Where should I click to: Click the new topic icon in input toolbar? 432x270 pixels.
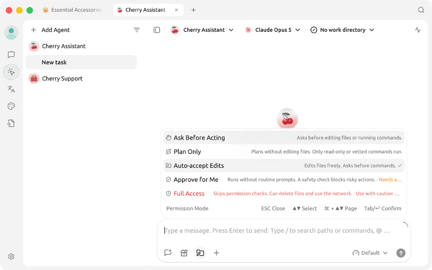(x=168, y=253)
